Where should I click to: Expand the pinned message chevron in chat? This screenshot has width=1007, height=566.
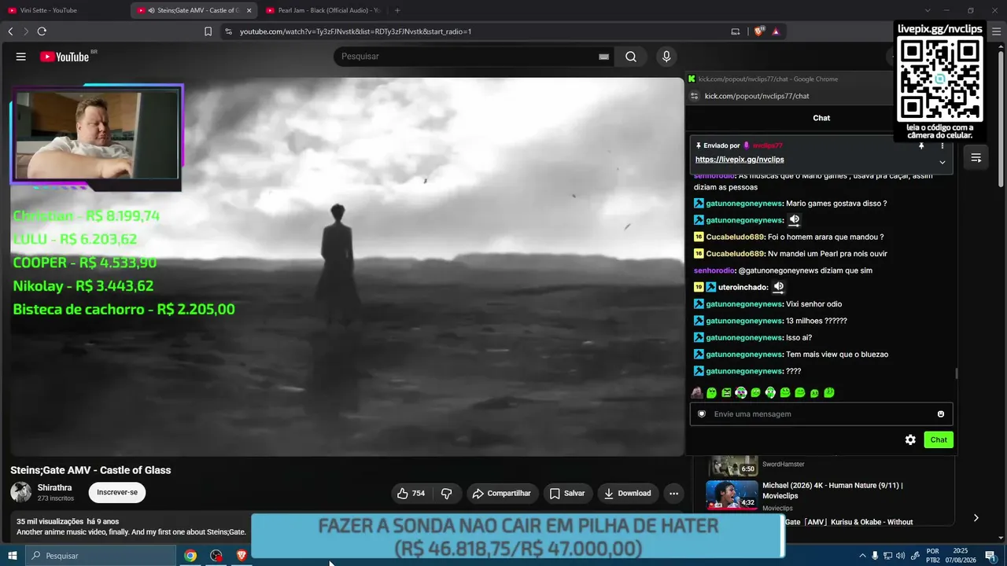tap(942, 163)
